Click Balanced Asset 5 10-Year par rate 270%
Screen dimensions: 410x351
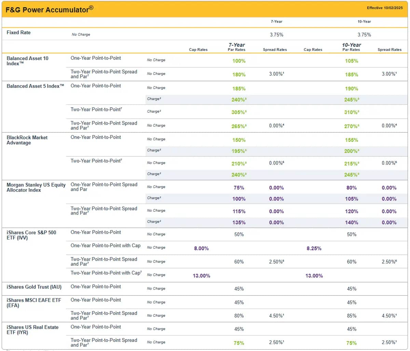352,126
